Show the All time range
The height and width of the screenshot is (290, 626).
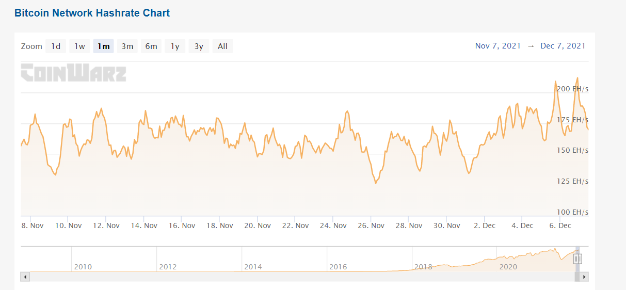[222, 46]
